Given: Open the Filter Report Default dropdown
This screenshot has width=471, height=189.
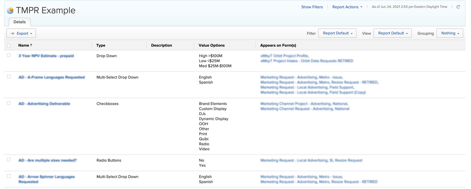Looking at the screenshot, I should tap(337, 33).
